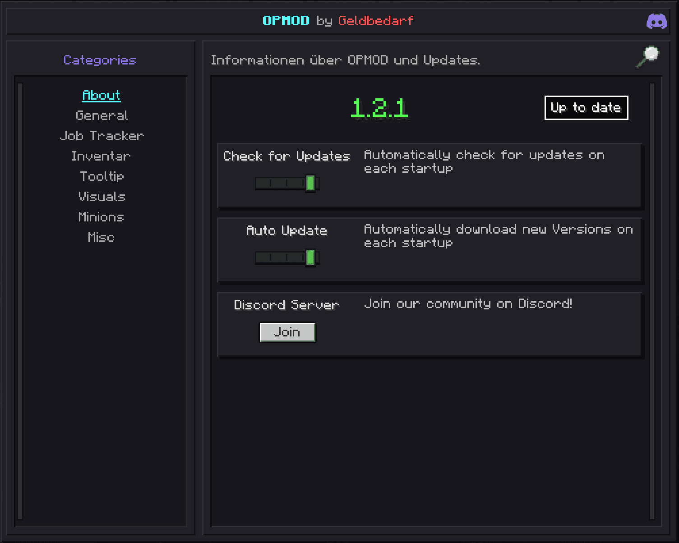Image resolution: width=679 pixels, height=543 pixels.
Task: Switch to the Inventar category
Action: coord(102,156)
